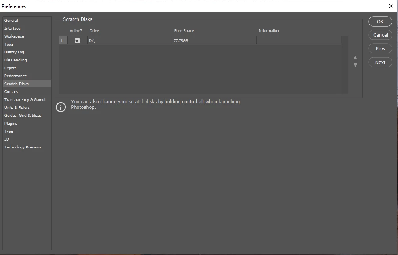Open the General preferences section
The image size is (398, 255).
click(x=27, y=20)
